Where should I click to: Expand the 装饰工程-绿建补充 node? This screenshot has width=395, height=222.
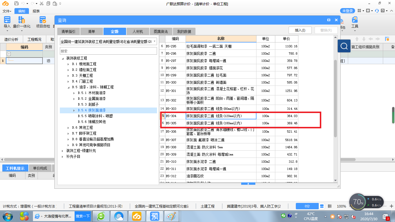(x=62, y=151)
